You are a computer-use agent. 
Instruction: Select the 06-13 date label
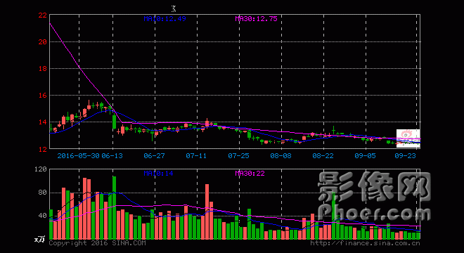point(112,155)
